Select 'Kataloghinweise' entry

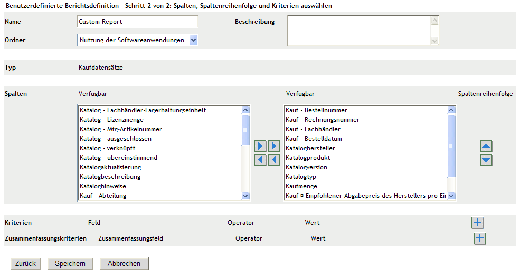[160, 186]
